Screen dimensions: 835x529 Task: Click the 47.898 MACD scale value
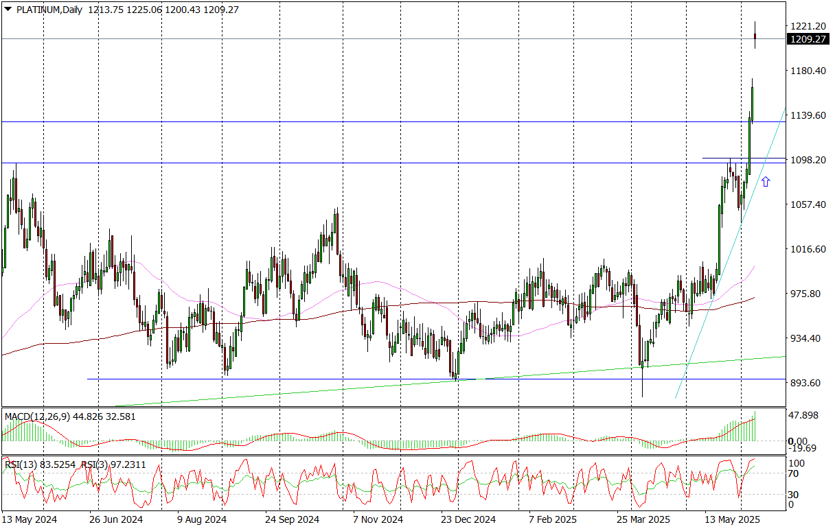click(805, 415)
